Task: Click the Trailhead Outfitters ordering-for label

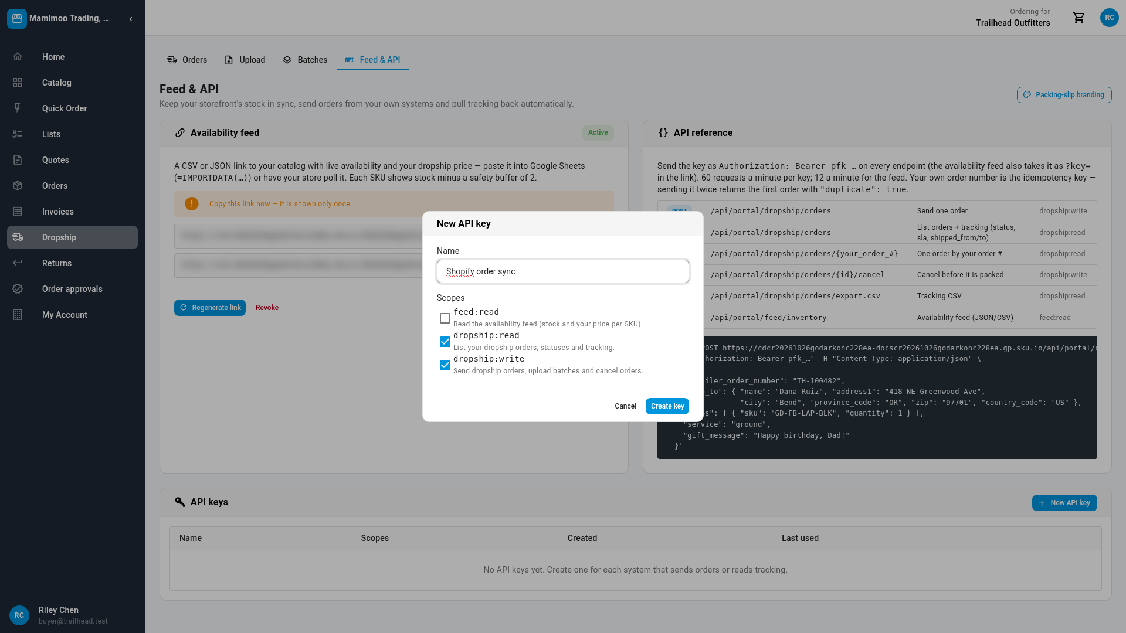Action: point(1013,23)
